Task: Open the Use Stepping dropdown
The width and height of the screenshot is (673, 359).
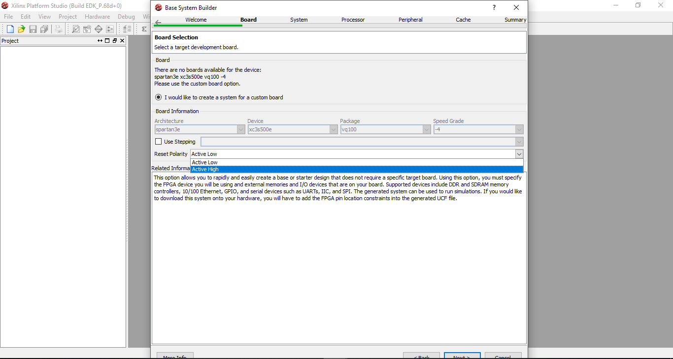Action: (x=362, y=142)
